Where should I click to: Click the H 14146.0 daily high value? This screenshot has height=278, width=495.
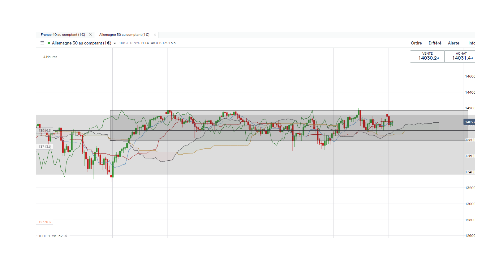[150, 43]
